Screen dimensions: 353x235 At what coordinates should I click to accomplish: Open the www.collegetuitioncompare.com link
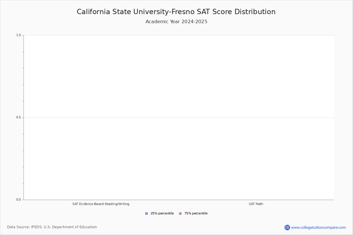tap(318, 227)
